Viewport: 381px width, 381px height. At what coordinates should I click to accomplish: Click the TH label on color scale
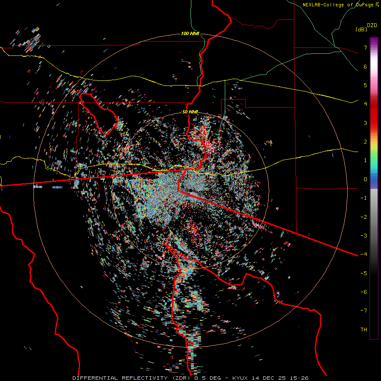coord(364,329)
